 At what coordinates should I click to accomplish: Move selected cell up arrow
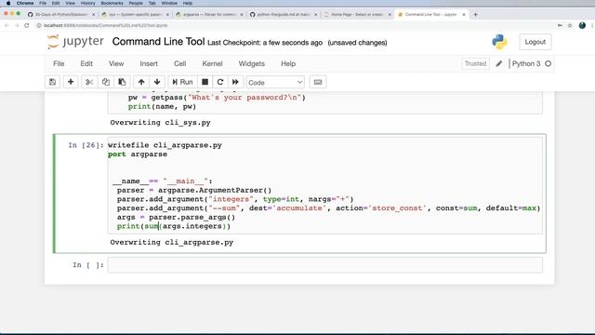click(141, 82)
